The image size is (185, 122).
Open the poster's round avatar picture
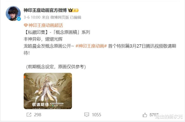pos(13,13)
